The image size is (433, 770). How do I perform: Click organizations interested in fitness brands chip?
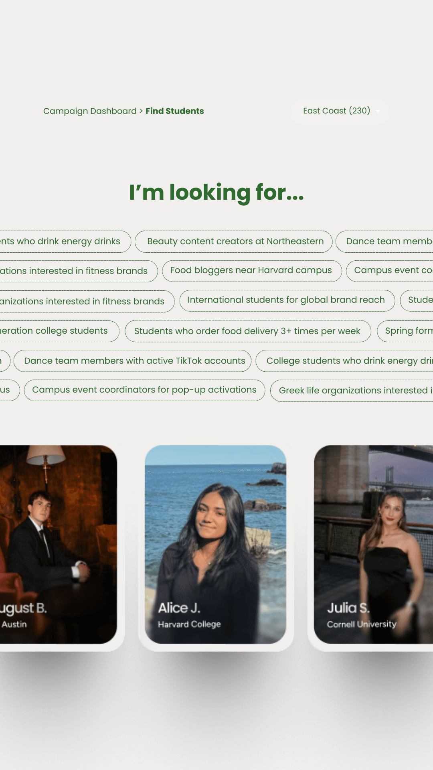click(x=87, y=301)
